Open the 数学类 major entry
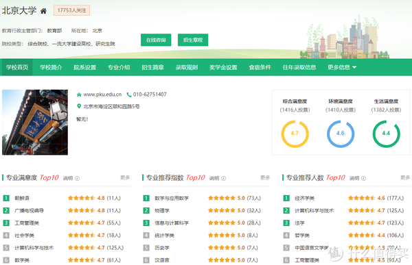The image size is (412, 265). (22, 260)
